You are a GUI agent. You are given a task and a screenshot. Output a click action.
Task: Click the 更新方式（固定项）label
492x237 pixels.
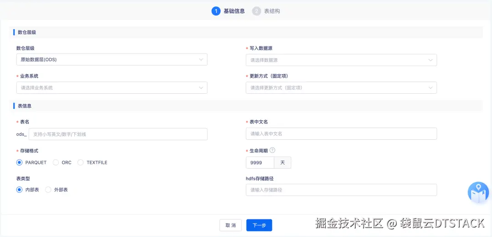click(269, 76)
